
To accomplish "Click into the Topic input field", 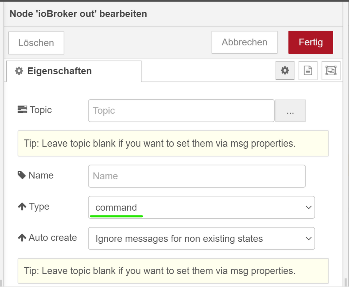I will point(181,111).
